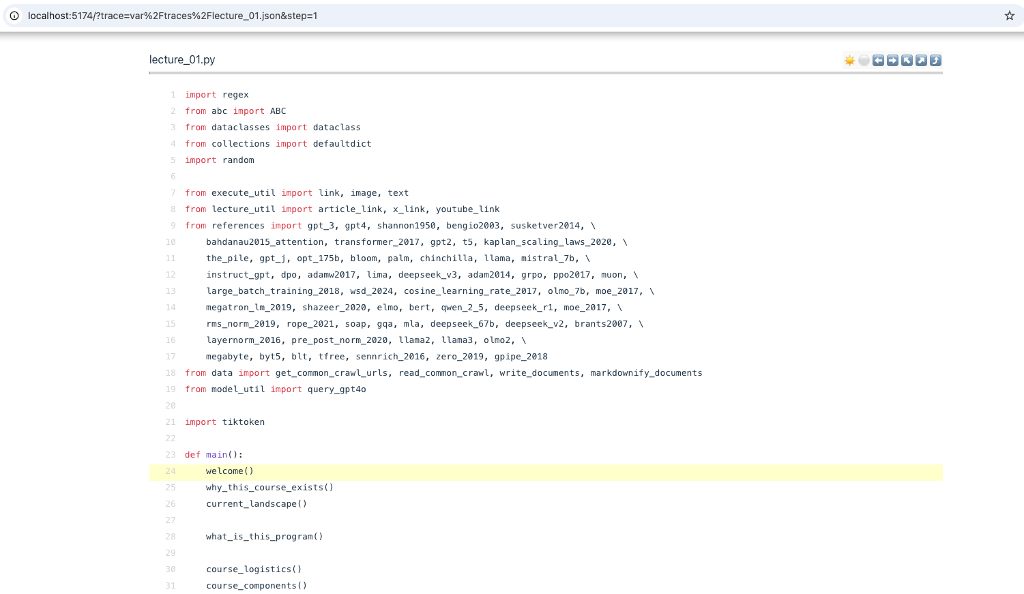Click the lecture_util import line
The image size is (1024, 594).
coord(342,209)
